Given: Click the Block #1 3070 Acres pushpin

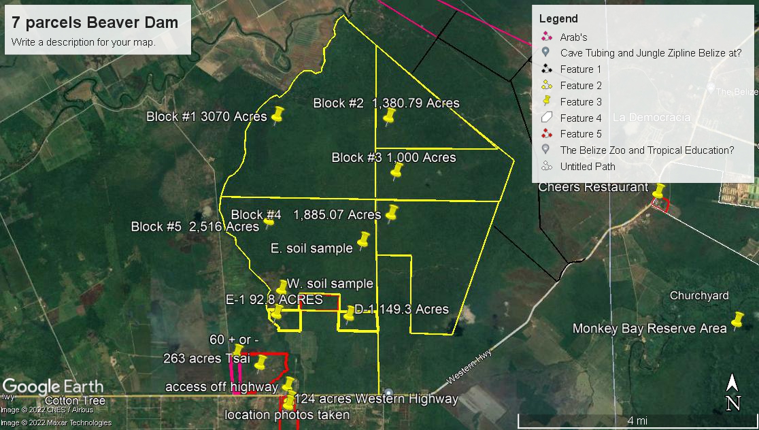Looking at the screenshot, I should coord(277,115).
